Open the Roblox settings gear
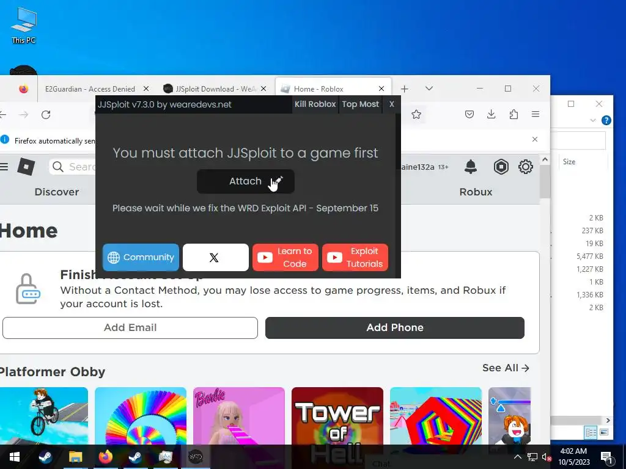Viewport: 626px width, 469px height. coord(526,167)
